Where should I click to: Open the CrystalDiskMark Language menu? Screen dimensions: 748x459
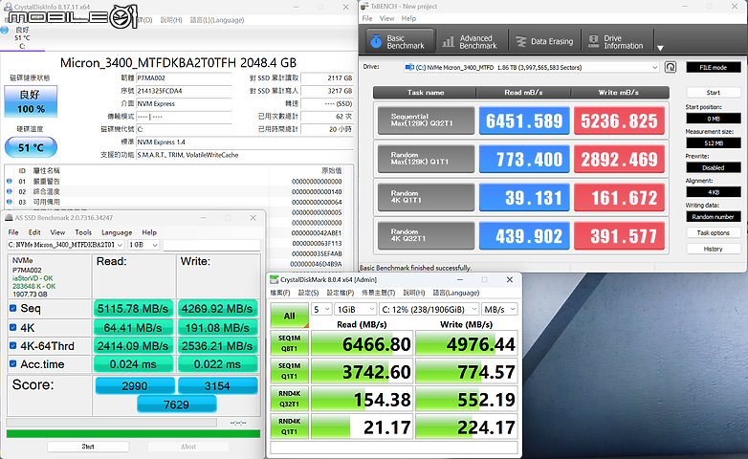coord(456,293)
